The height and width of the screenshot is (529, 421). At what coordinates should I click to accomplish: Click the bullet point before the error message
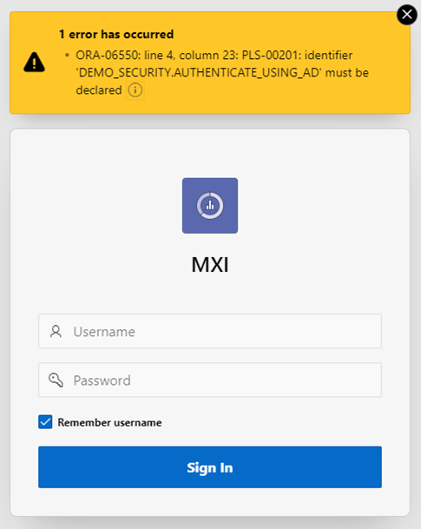click(x=67, y=55)
